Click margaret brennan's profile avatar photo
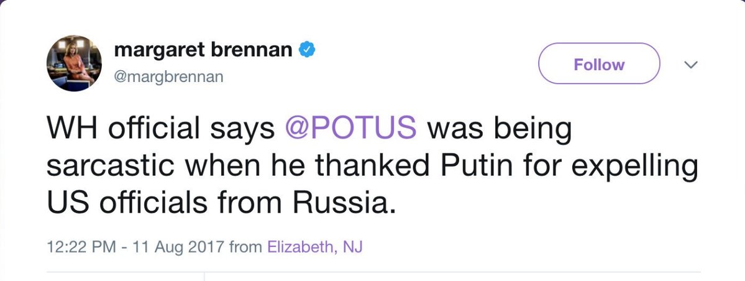This screenshot has width=745, height=281. [x=74, y=63]
